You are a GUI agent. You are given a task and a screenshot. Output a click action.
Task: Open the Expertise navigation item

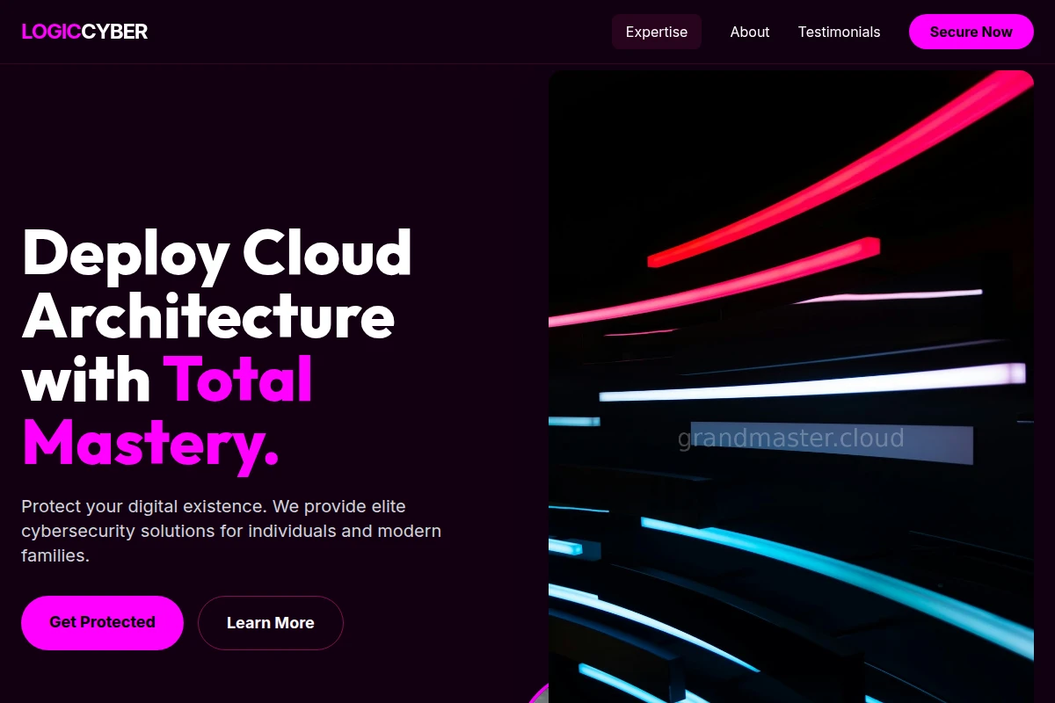coord(657,32)
